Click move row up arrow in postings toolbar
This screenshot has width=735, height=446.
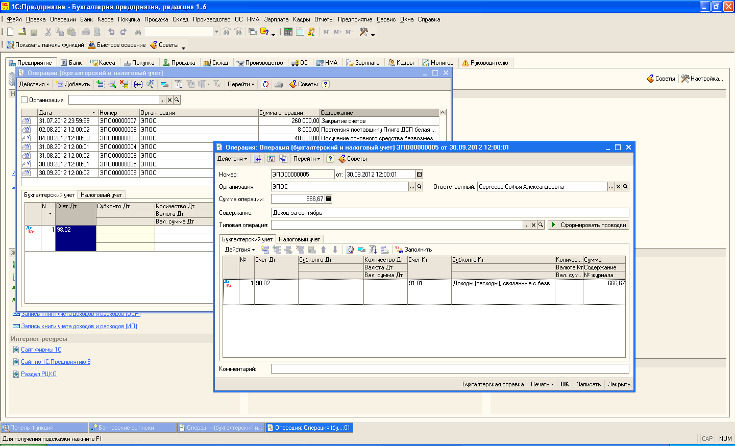pos(324,250)
